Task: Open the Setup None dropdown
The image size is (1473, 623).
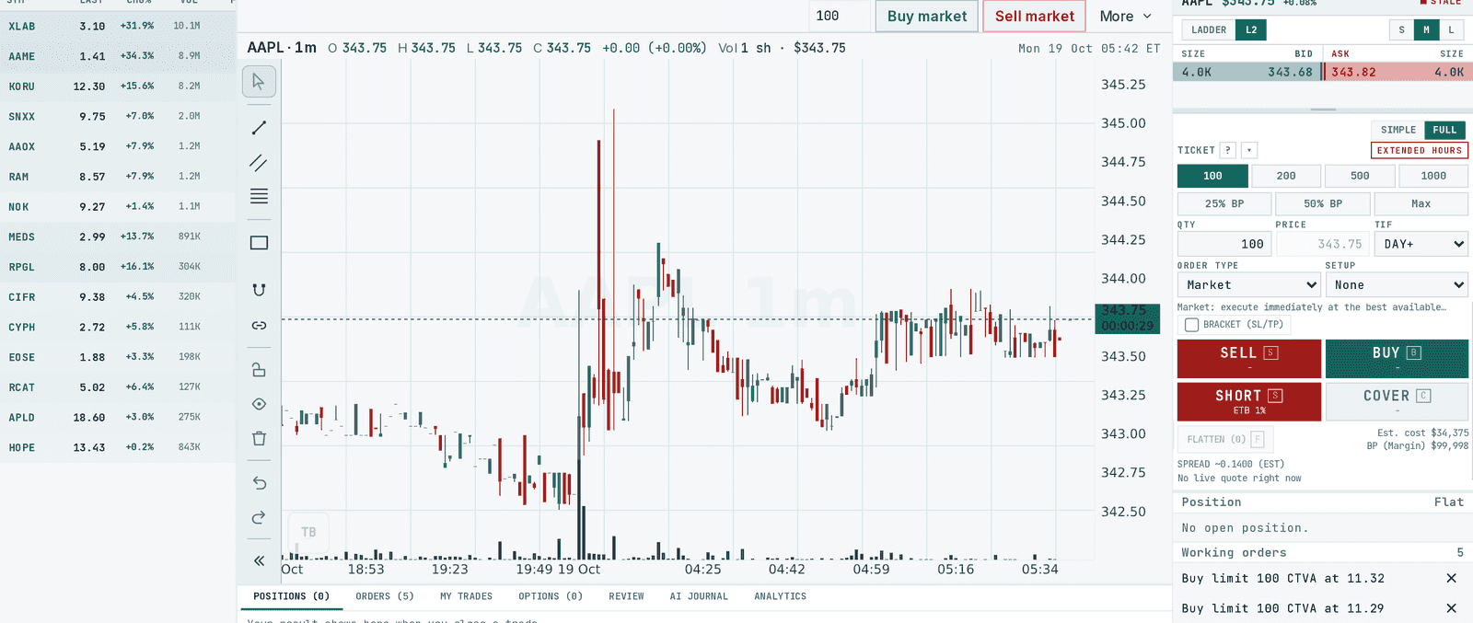Action: pyautogui.click(x=1397, y=285)
